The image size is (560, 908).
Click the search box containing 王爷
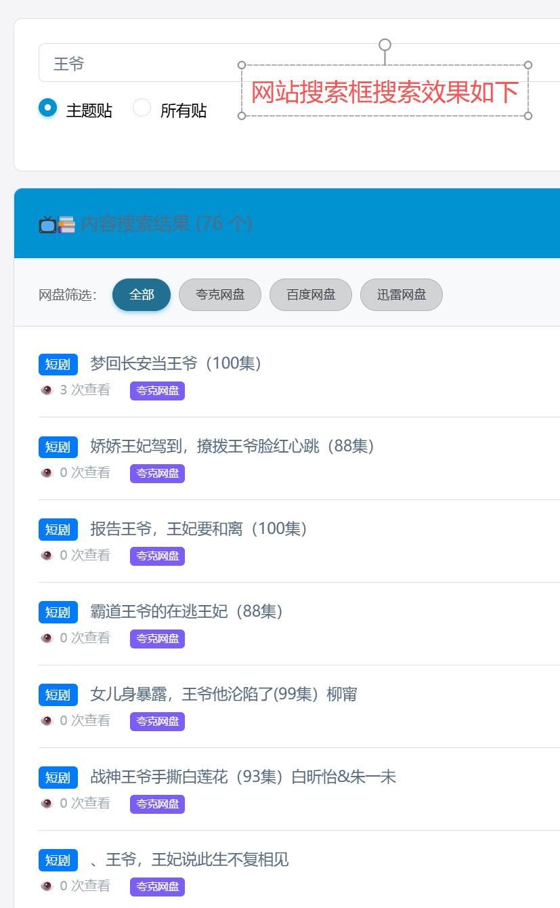(135, 63)
